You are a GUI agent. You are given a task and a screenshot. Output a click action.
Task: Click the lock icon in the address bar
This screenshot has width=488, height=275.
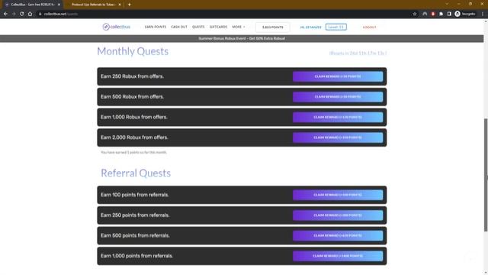click(x=40, y=14)
